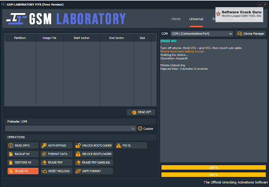Click the AUTH BYPASS key icon
269x187 pixels.
tap(44, 146)
